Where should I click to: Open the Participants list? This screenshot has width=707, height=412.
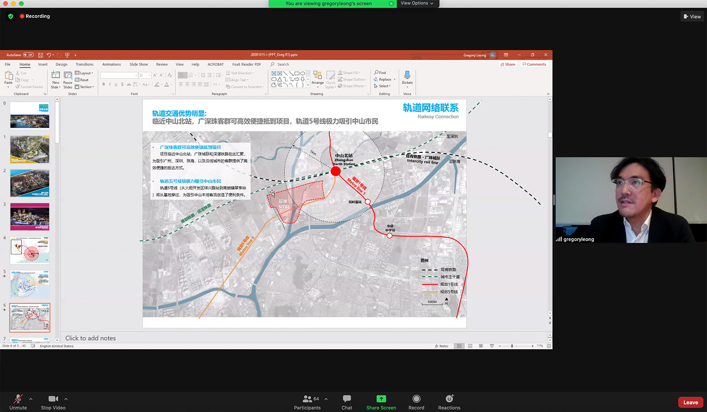308,402
